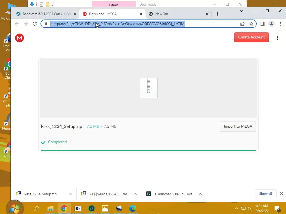Click the zip file preview thumbnail
The image size is (286, 214).
pos(149,88)
